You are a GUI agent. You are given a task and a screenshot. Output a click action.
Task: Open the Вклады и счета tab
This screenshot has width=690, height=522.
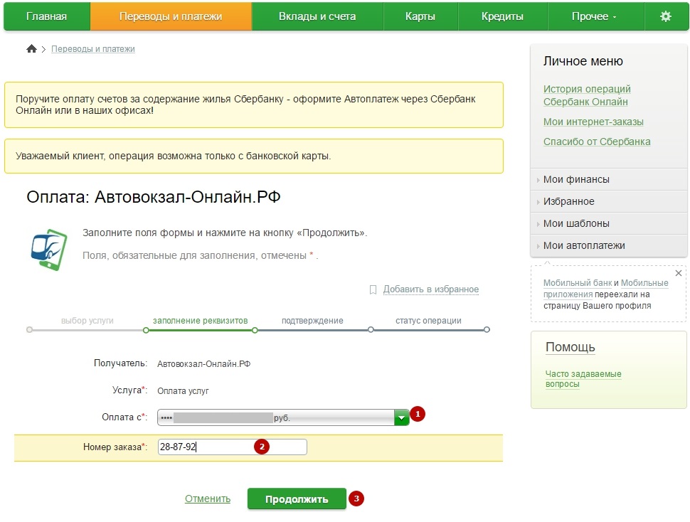pos(317,16)
